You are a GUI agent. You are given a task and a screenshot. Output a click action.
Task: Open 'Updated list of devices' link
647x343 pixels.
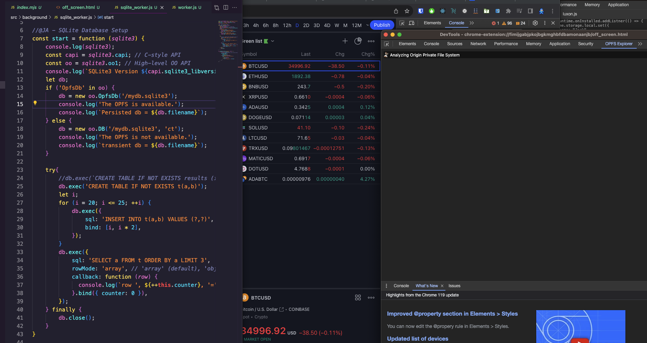click(x=418, y=339)
